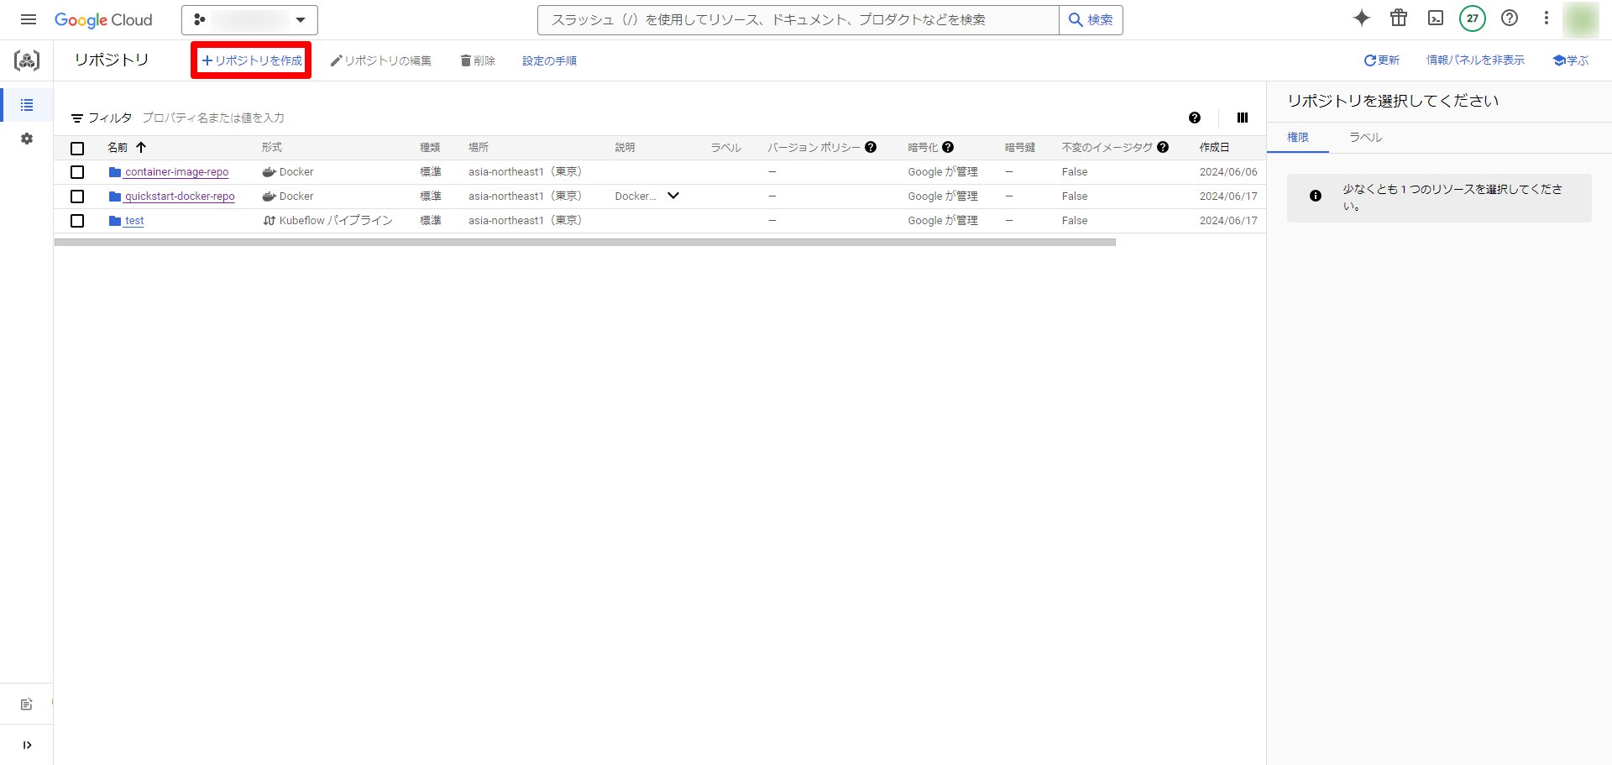This screenshot has width=1612, height=765.
Task: Open Gemini assistant sparkle icon
Action: coord(1361,18)
